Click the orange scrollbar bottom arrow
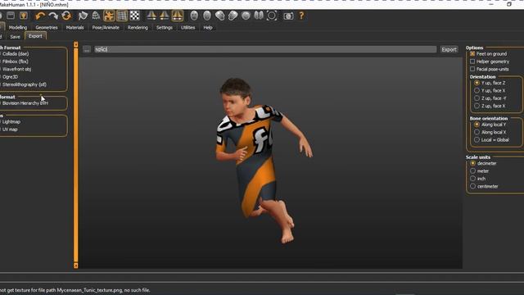 pos(76,265)
